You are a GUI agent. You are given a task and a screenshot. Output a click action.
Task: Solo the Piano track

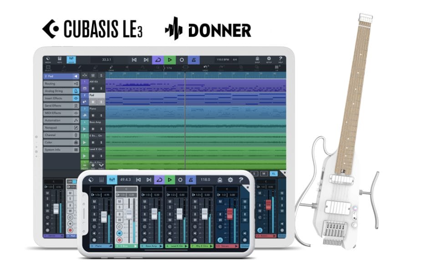[101, 115]
